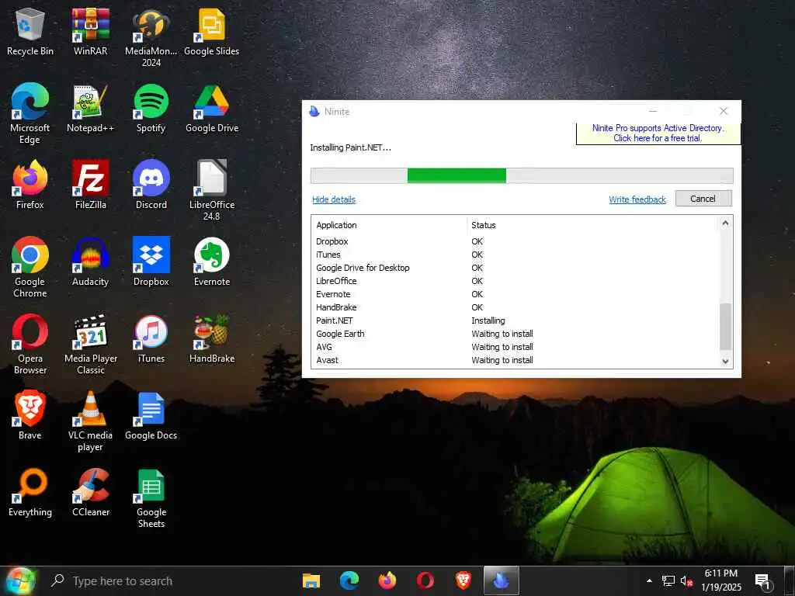Open the Windows Start menu
This screenshot has width=795, height=596.
(x=20, y=581)
